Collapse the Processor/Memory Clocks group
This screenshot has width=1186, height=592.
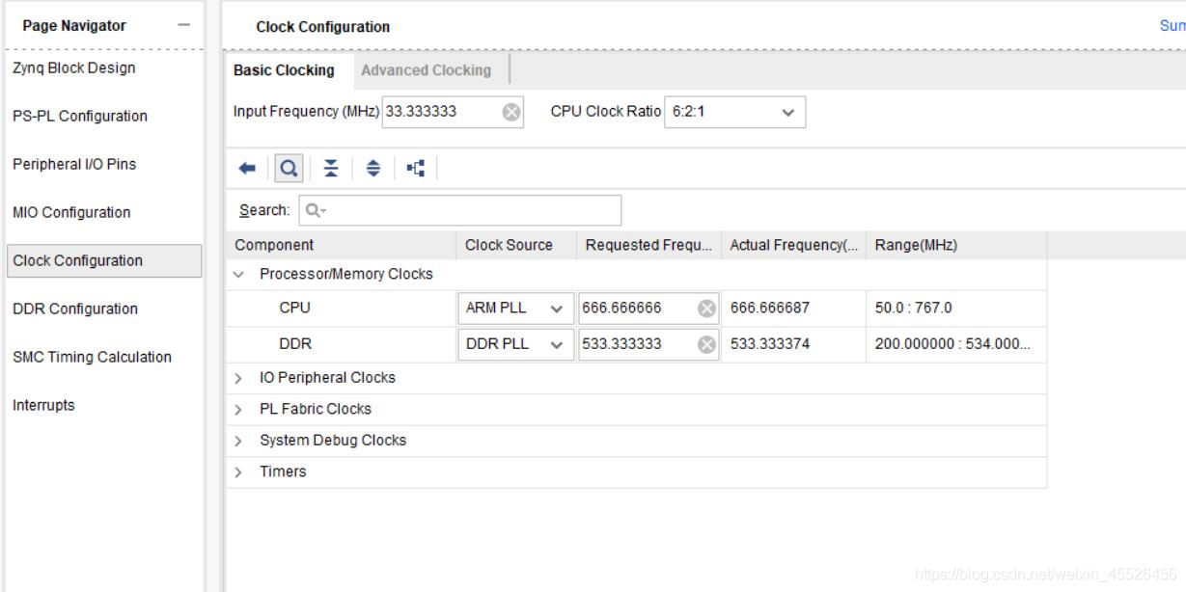pos(239,275)
